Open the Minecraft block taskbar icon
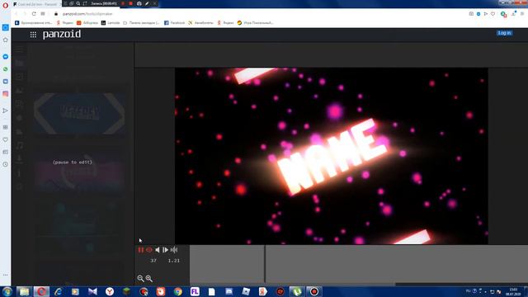Screen dimensions: 528x297 126,291
